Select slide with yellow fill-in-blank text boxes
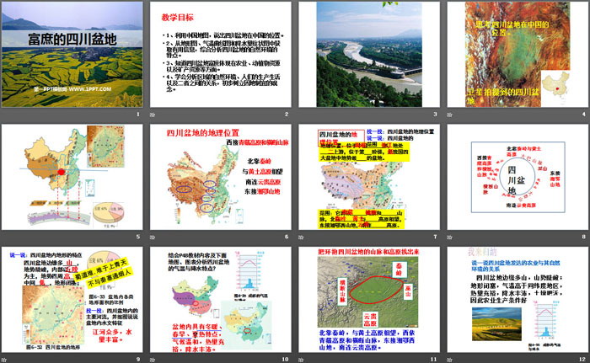Viewport: 590px width, 363px height. click(x=369, y=177)
